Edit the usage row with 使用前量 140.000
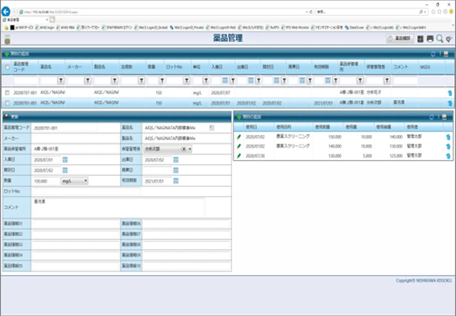Viewport: 456px width, 316px height. 239,146
